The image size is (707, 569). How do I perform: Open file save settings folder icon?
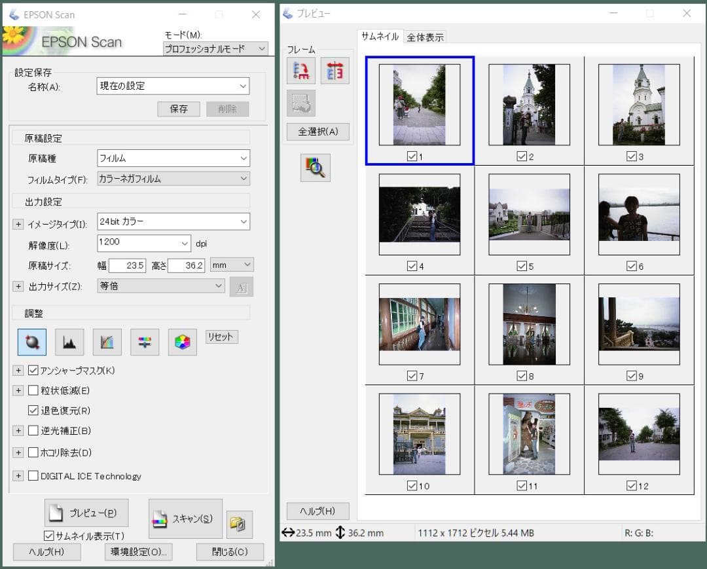[240, 524]
